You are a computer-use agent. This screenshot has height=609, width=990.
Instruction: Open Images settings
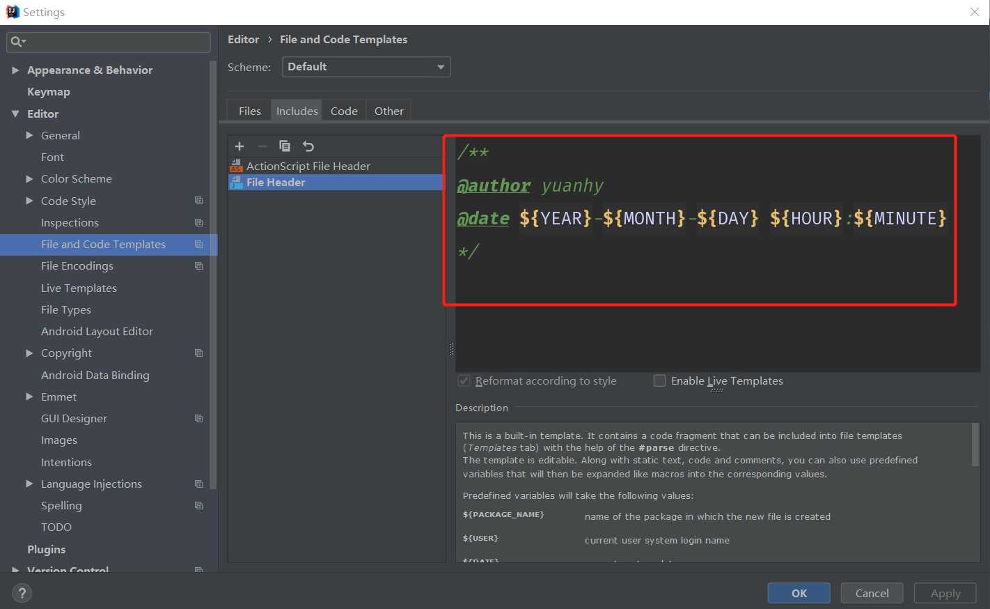pyautogui.click(x=59, y=440)
